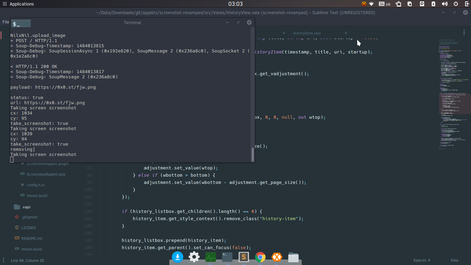Screen dimensions: 471x265
Task: Click the Sublime Text minimap
Action: pyautogui.click(x=454, y=93)
